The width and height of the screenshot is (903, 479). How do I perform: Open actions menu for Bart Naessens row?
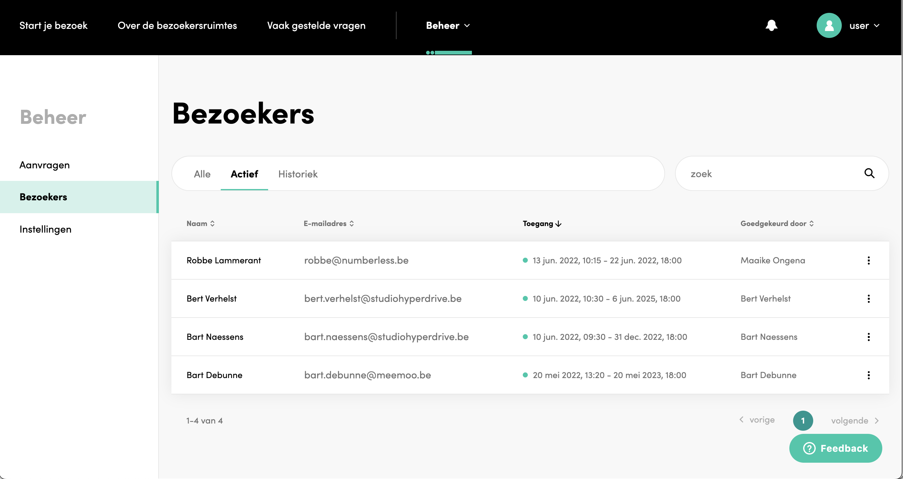(x=869, y=337)
